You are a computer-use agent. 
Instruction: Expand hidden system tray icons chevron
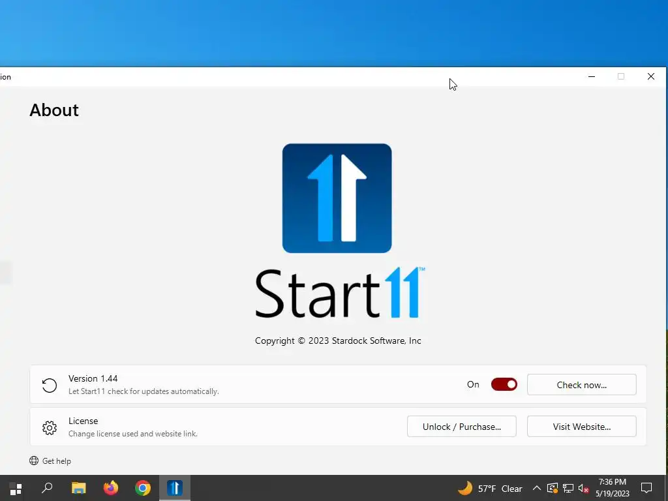click(537, 488)
